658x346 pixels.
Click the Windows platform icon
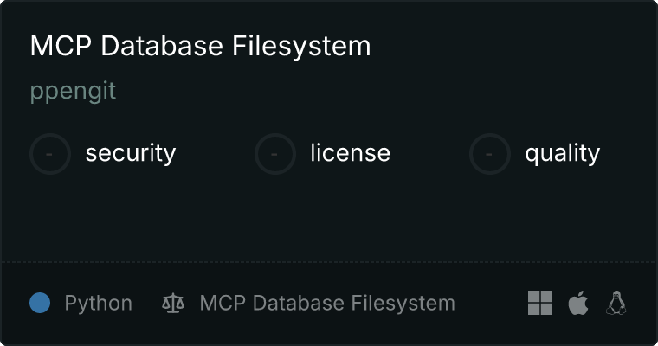tap(540, 303)
